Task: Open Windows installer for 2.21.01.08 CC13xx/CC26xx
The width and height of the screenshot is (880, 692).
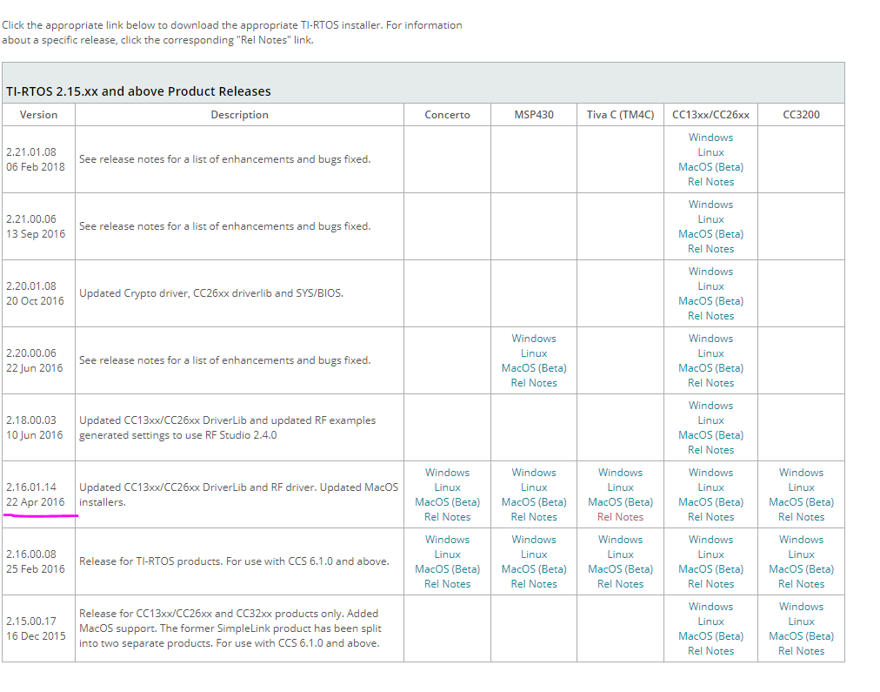Action: [710, 138]
